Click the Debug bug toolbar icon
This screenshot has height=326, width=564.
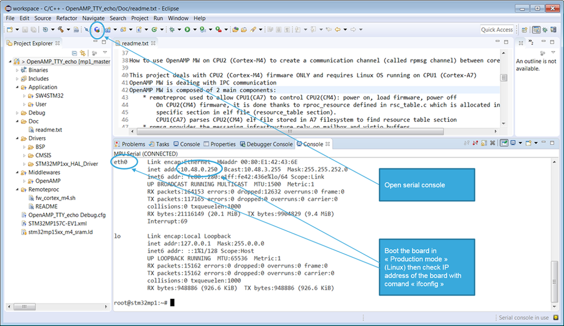172,30
